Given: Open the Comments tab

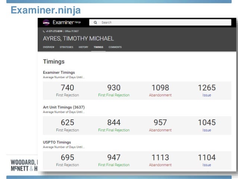Looking at the screenshot, I should pyautogui.click(x=115, y=47).
